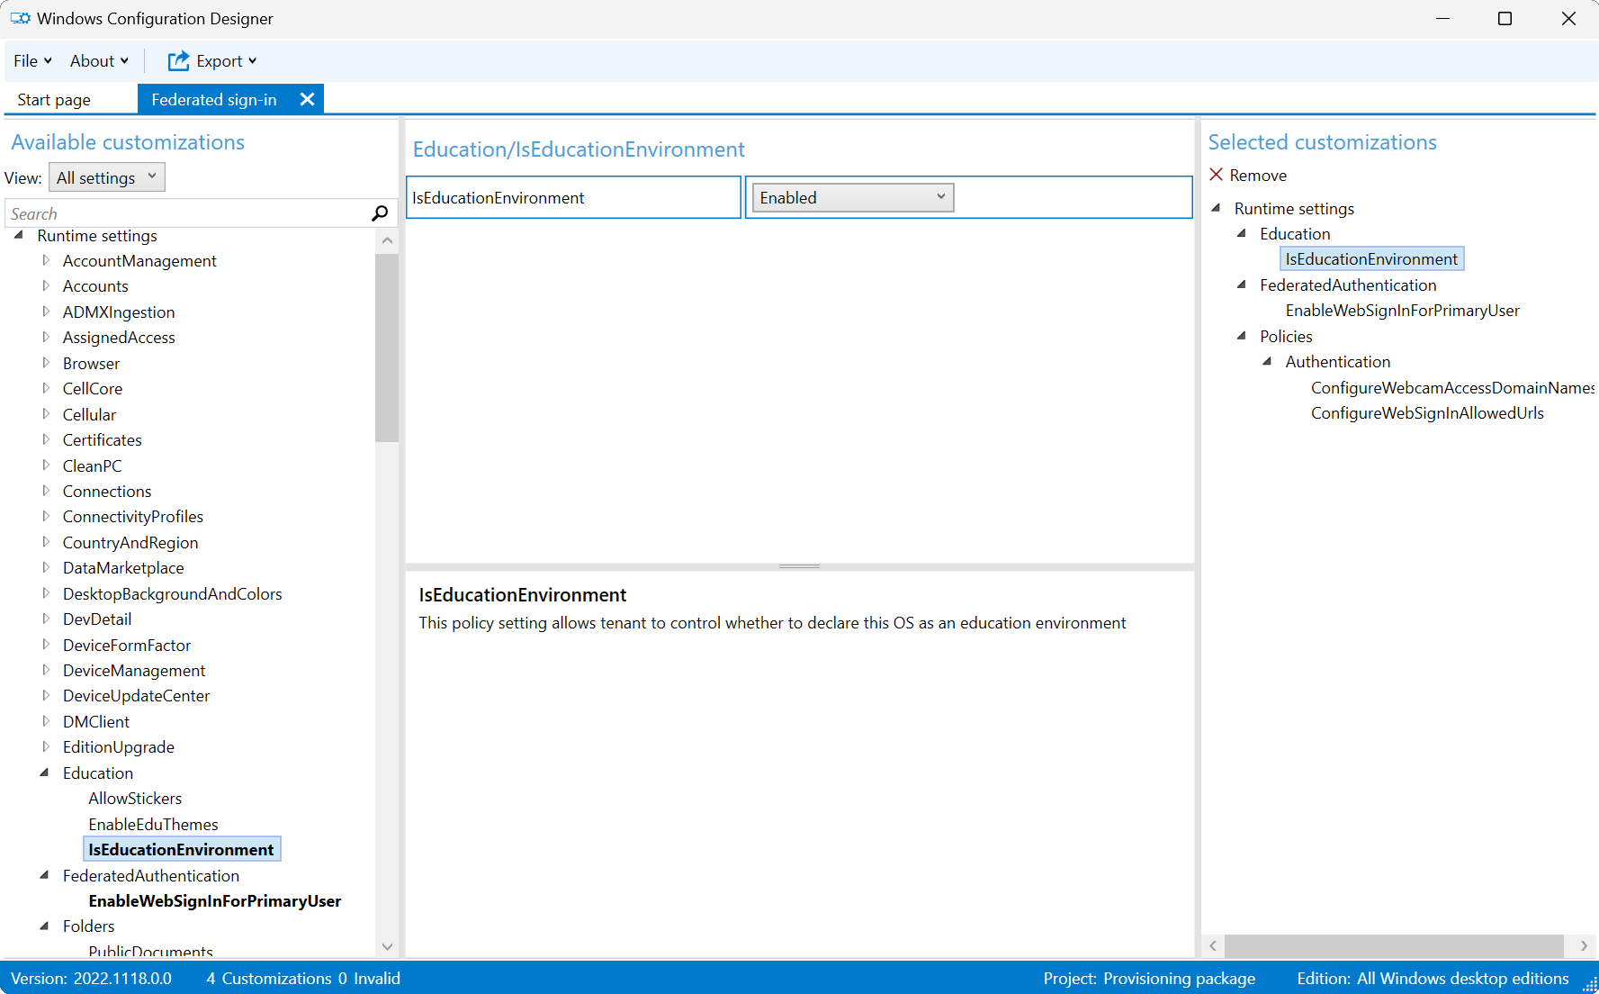Select ConfigureWebSignInAllowedUrls setting

(x=1426, y=413)
